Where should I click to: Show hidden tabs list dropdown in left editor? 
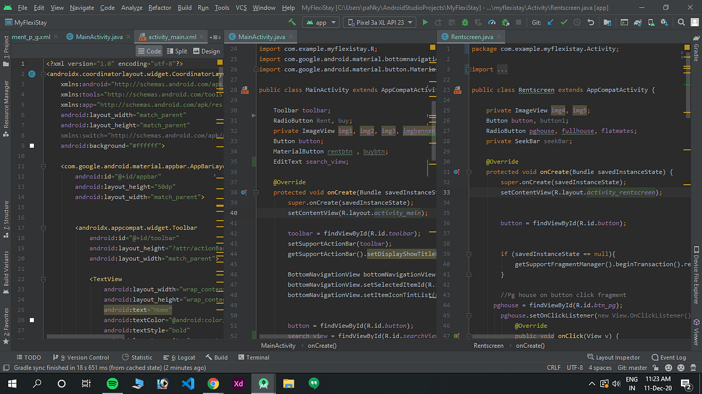pyautogui.click(x=215, y=37)
